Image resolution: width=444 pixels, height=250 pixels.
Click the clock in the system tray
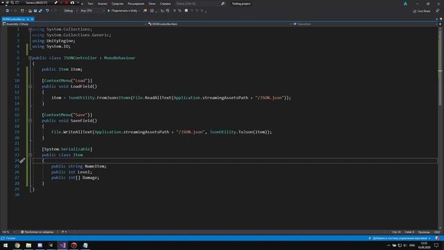(424, 245)
